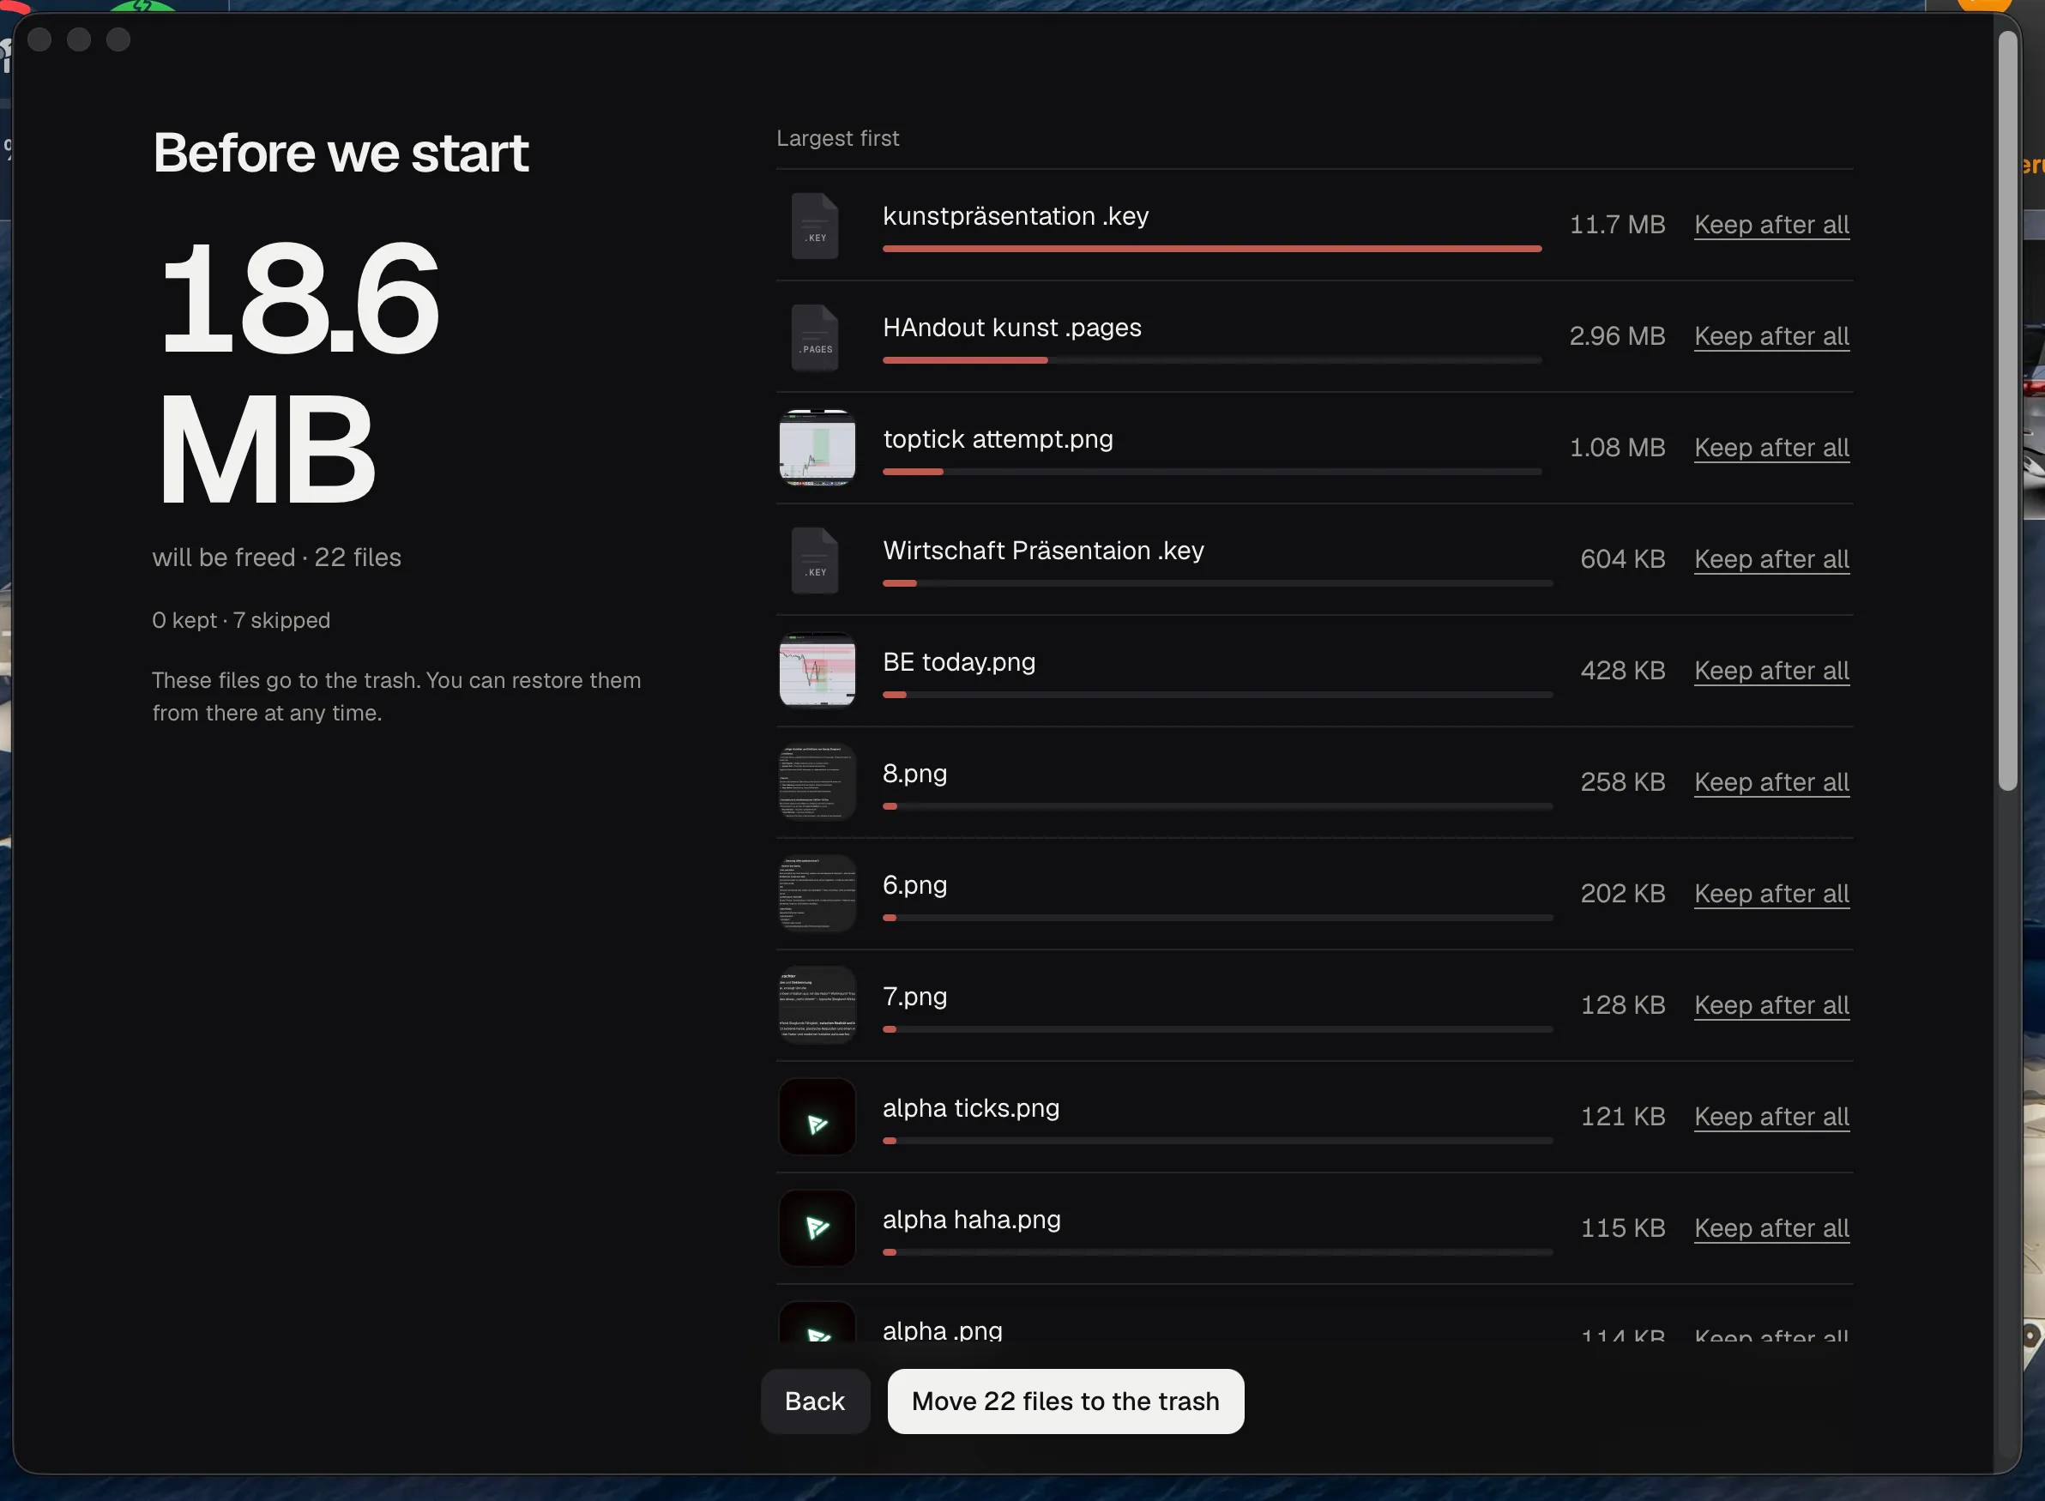Viewport: 2045px width, 1501px height.
Task: Click the will be freed · 22 files text
Action: 277,558
